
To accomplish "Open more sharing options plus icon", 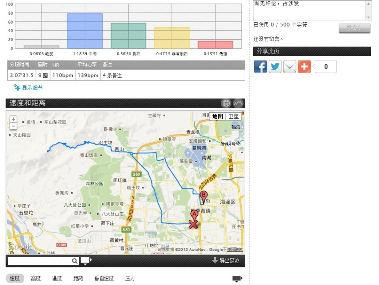I will pos(304,67).
